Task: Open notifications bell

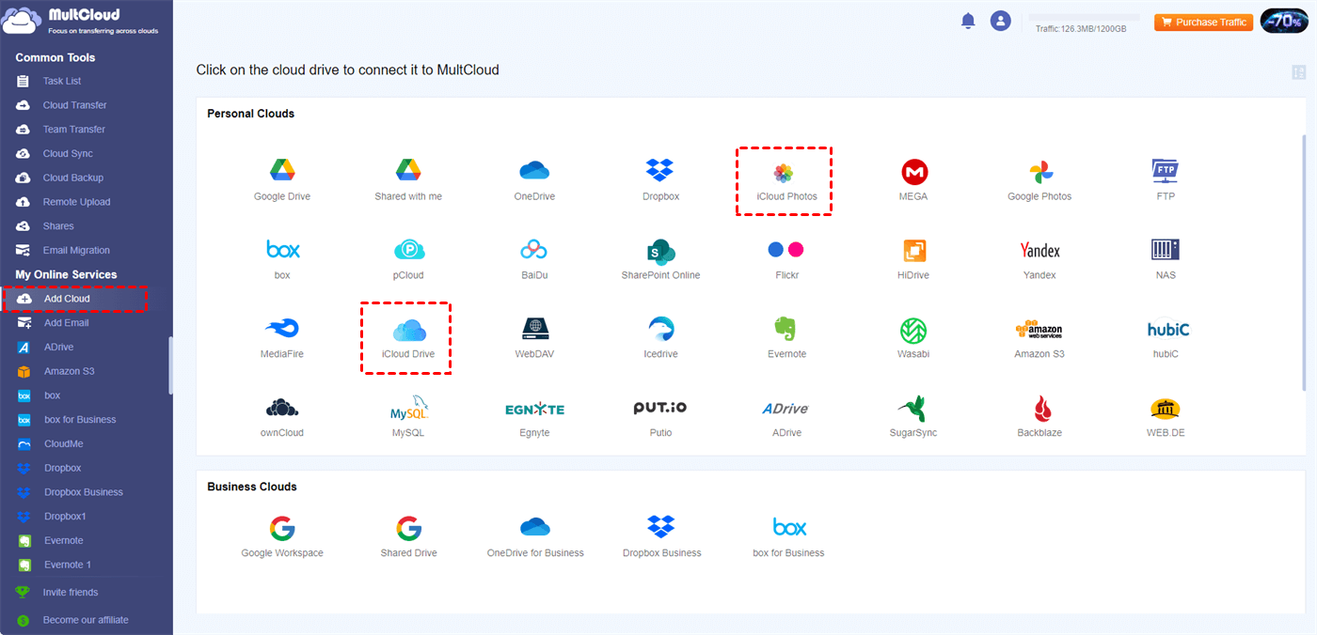Action: pyautogui.click(x=968, y=22)
